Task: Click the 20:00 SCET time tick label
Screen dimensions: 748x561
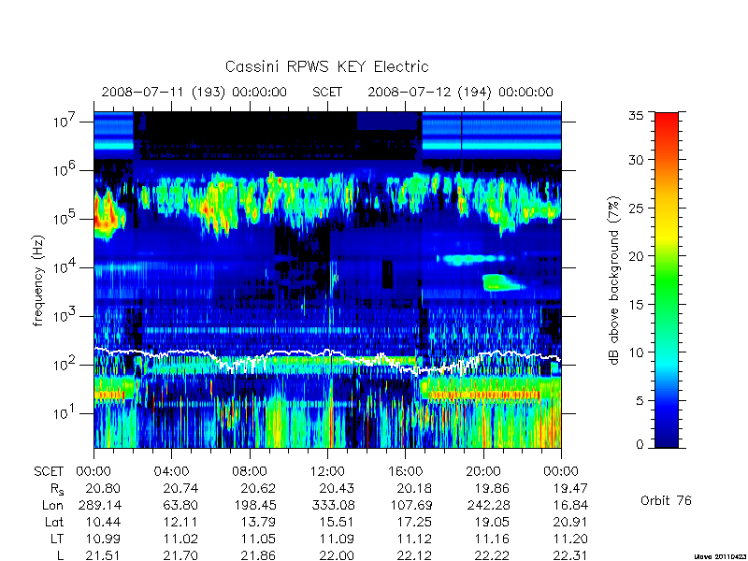Action: click(x=483, y=471)
